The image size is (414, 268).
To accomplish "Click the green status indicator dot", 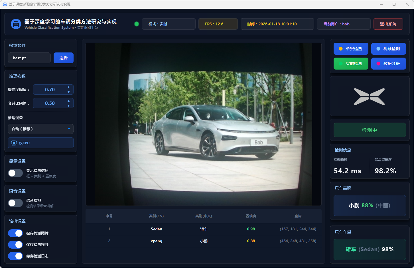I will pyautogui.click(x=137, y=24).
